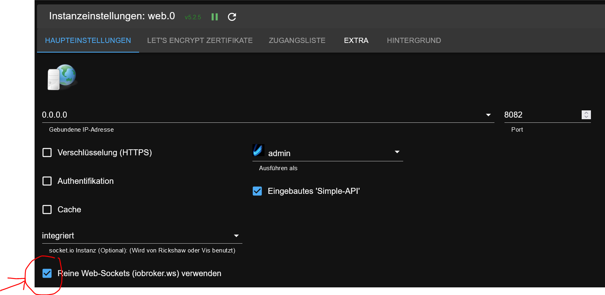This screenshot has height=295, width=605.
Task: Click the port number stepper control
Action: pyautogui.click(x=587, y=114)
